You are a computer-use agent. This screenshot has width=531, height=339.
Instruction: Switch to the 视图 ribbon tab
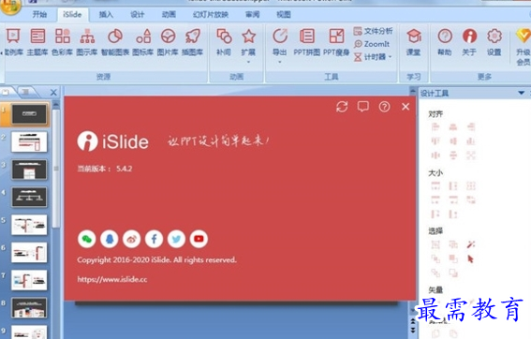coord(284,14)
